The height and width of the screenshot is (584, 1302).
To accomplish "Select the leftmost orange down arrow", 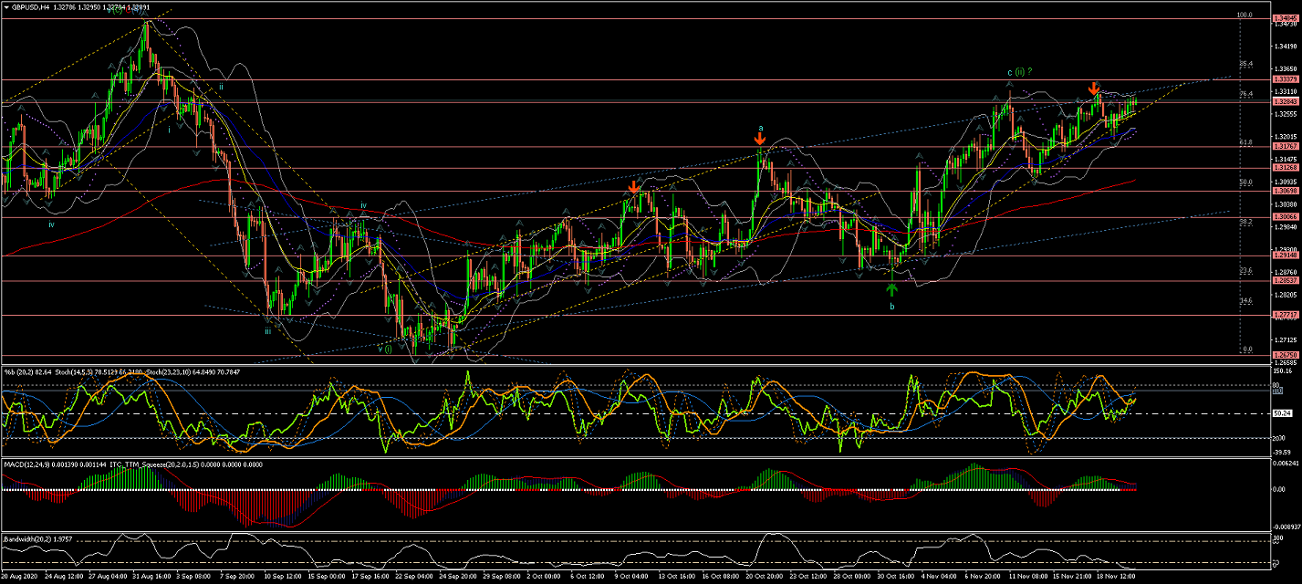I will 633,186.
